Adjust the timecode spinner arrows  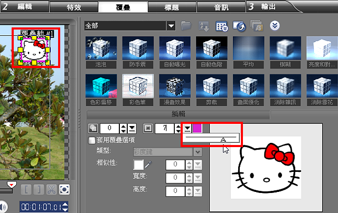pyautogui.click(x=65, y=207)
